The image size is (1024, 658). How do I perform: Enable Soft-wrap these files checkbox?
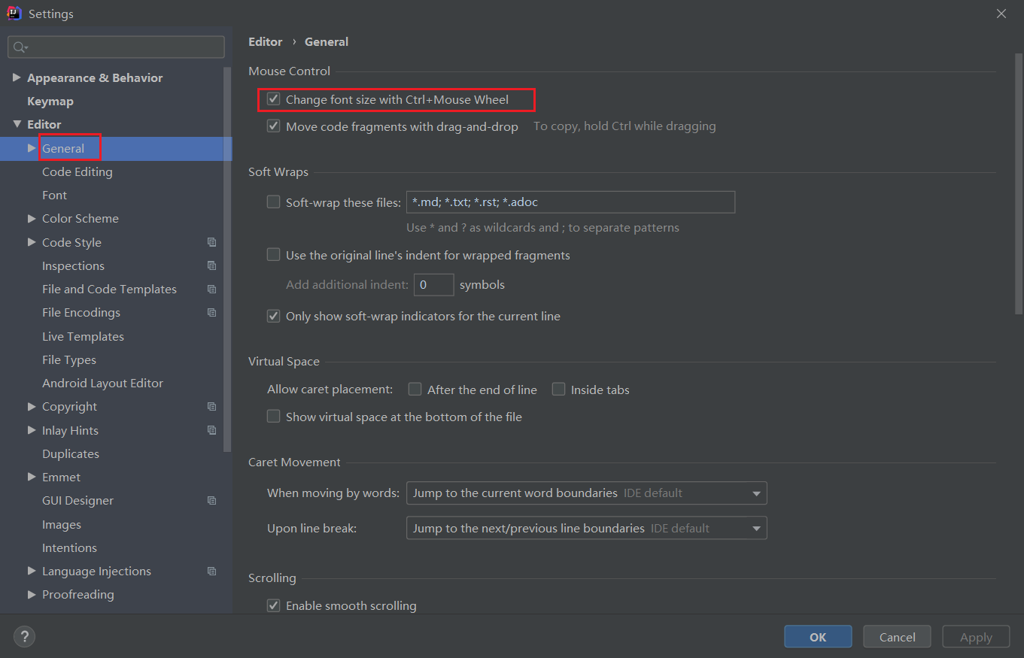coord(274,202)
